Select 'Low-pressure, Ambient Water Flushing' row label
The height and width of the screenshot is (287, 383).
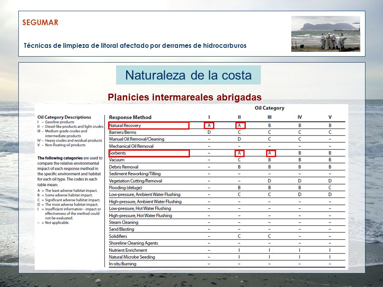pos(144,195)
